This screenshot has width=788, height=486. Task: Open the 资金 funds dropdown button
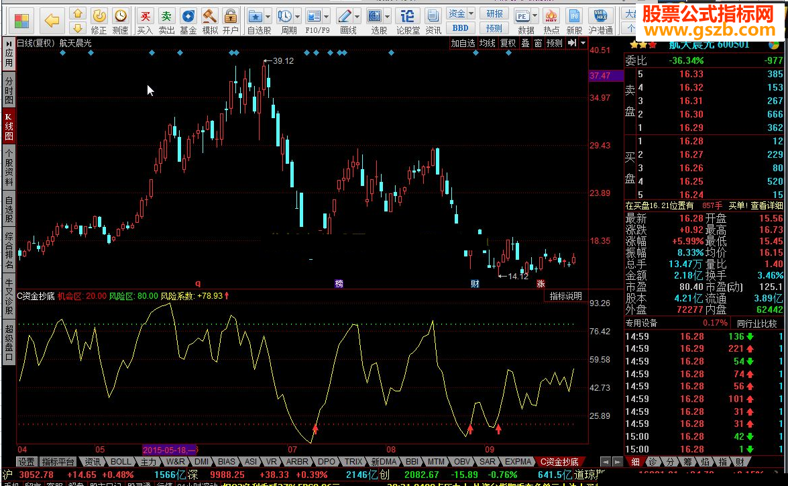[460, 13]
